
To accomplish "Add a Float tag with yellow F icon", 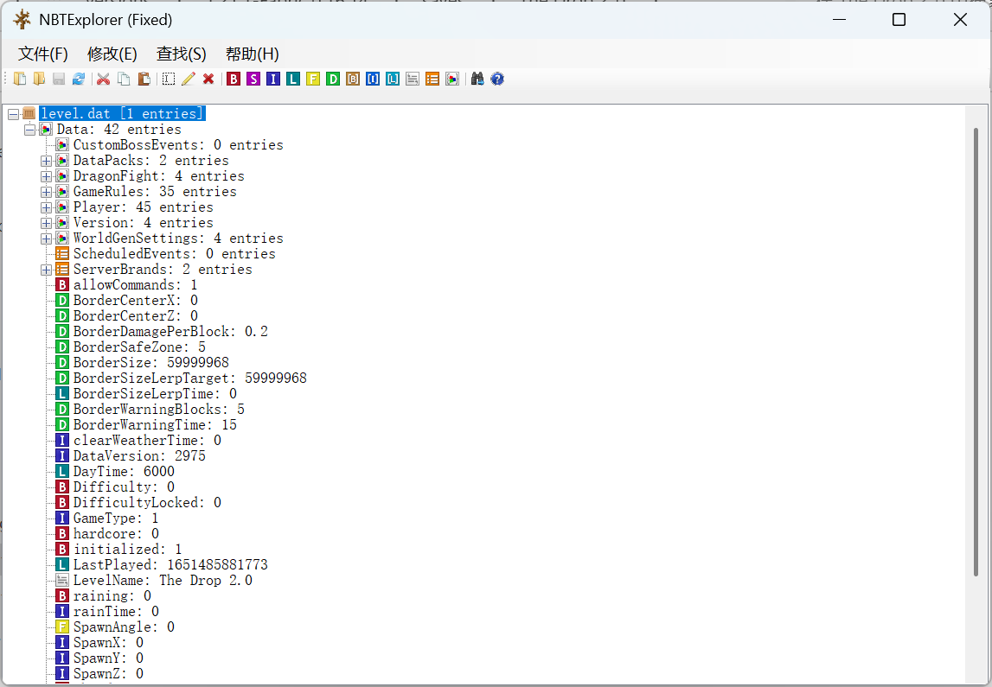I will (x=313, y=79).
